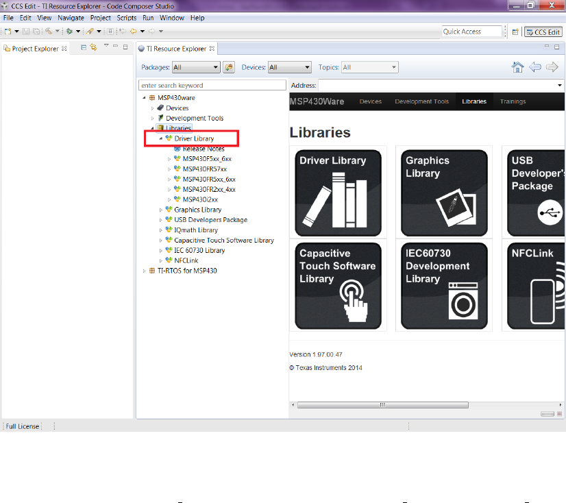Click the New wizard toolbar icon
The image size is (566, 503).
(8, 31)
